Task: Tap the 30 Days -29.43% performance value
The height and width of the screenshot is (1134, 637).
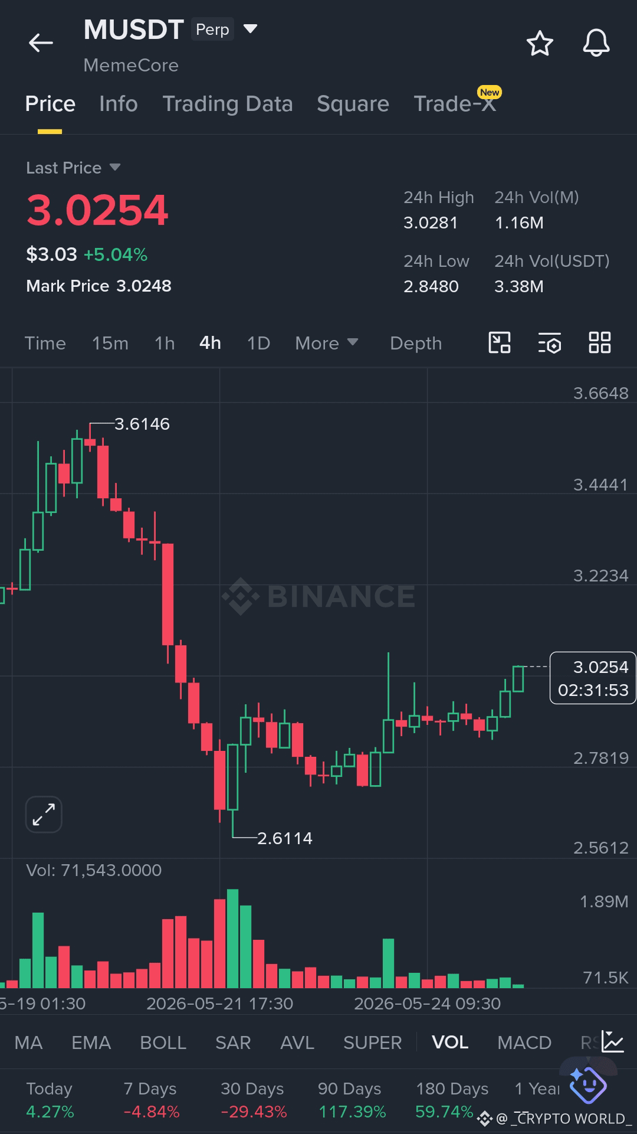Action: point(254,1112)
